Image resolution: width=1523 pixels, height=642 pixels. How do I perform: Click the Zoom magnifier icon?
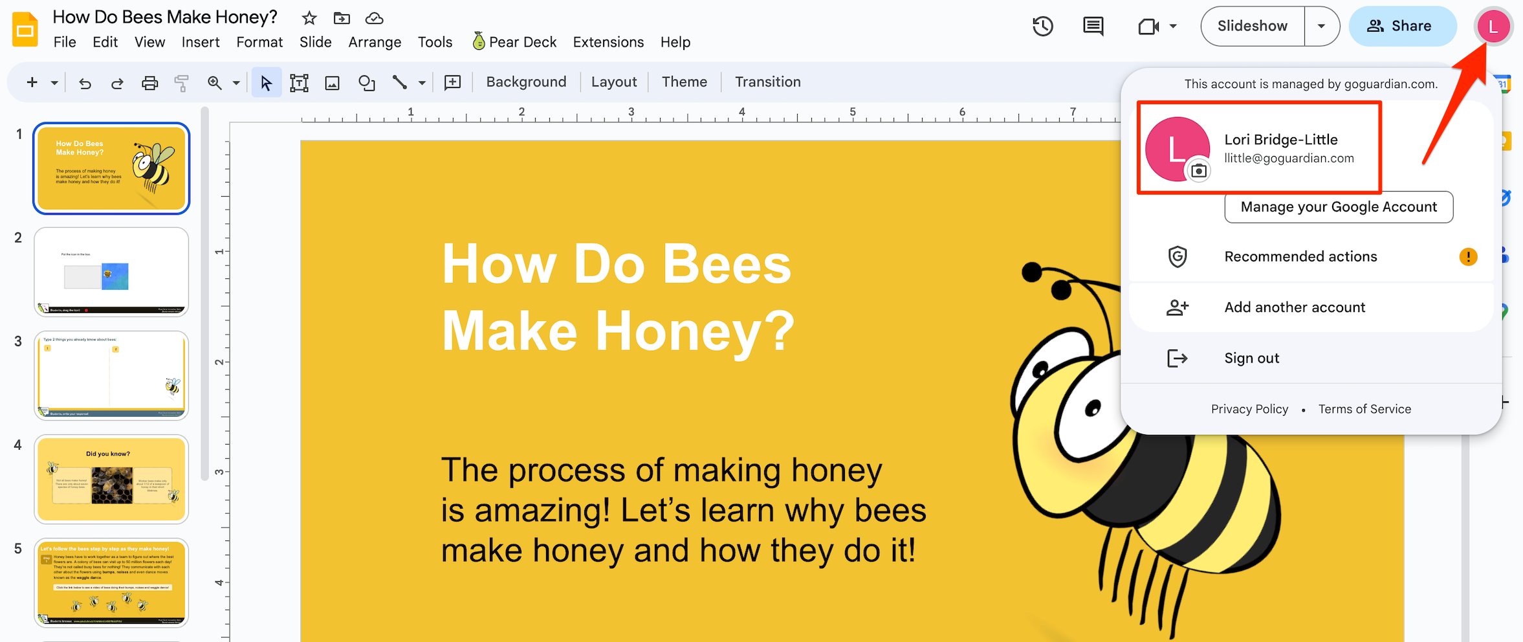pyautogui.click(x=214, y=83)
